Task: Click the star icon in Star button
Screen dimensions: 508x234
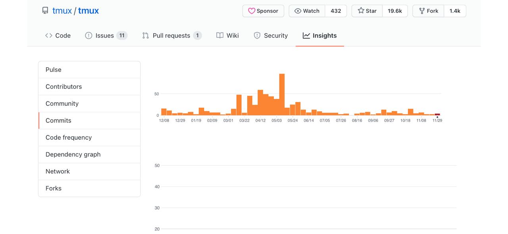Action: click(361, 11)
